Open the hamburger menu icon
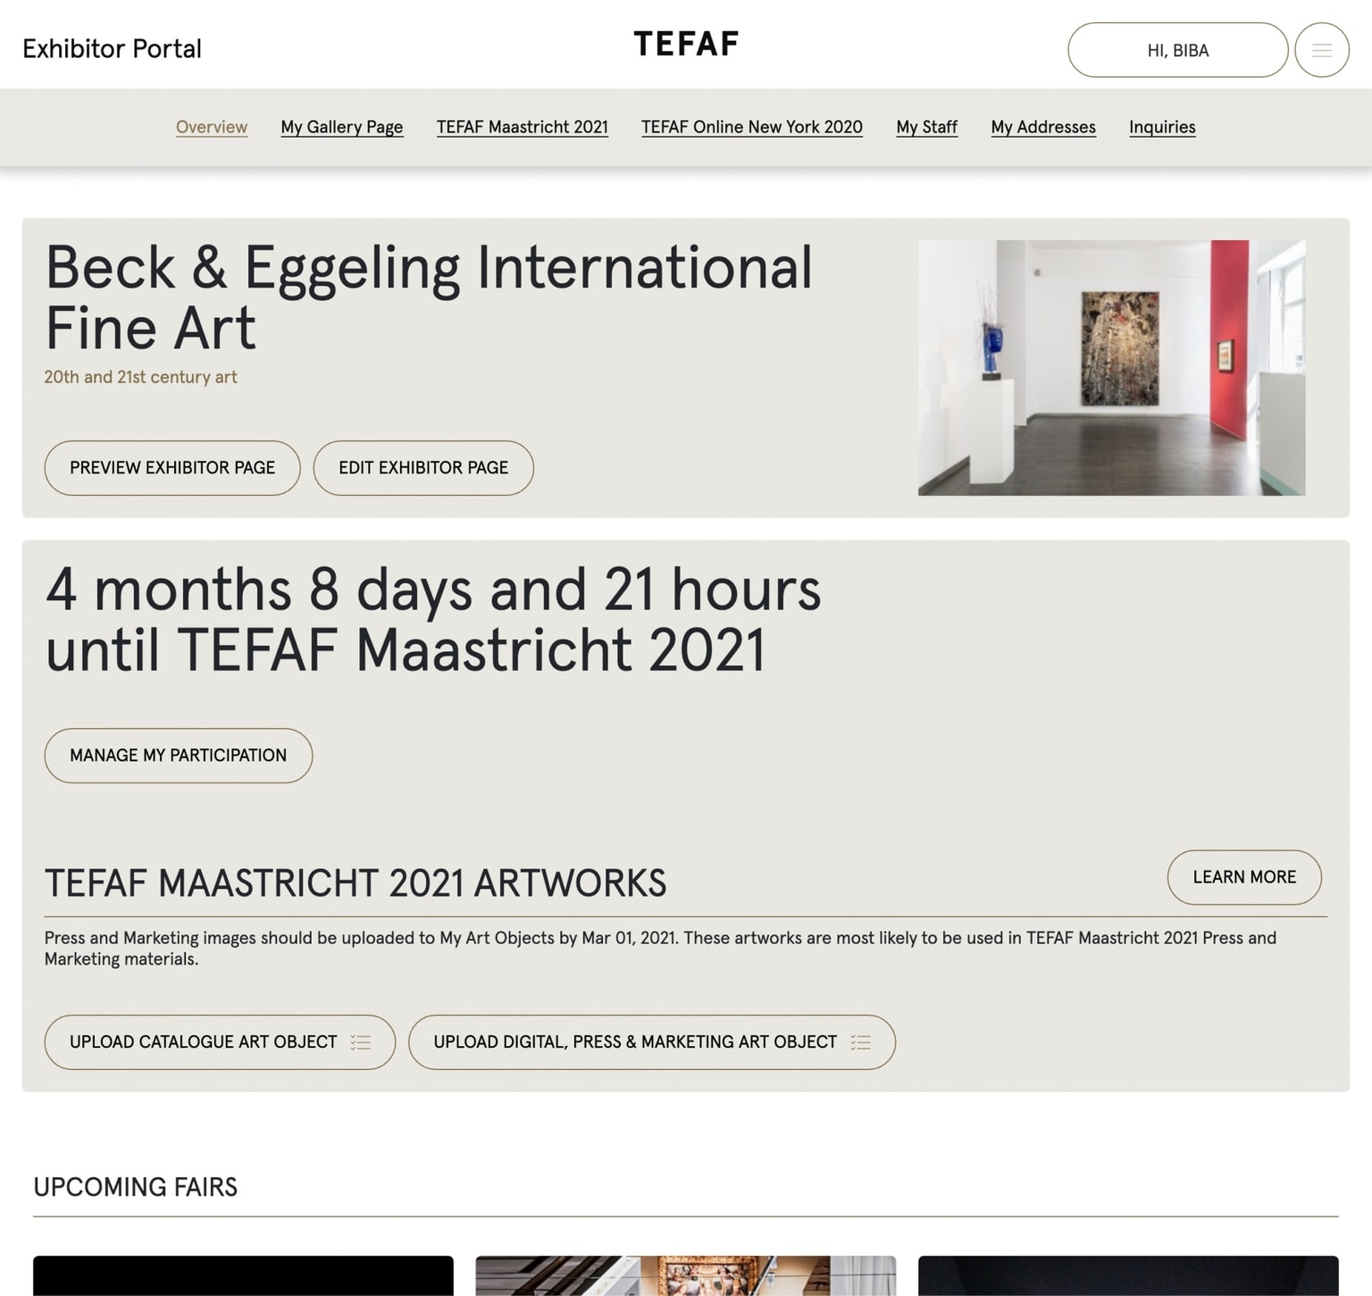The height and width of the screenshot is (1296, 1372). (x=1321, y=50)
